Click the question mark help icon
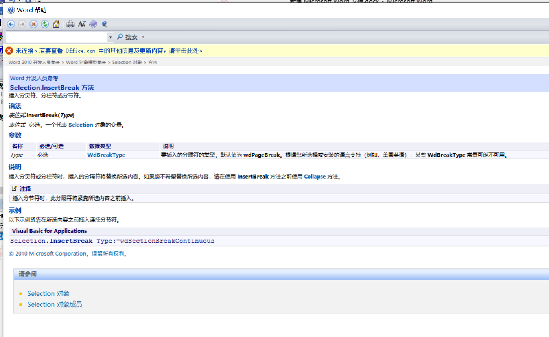549x337 pixels. 11,10
